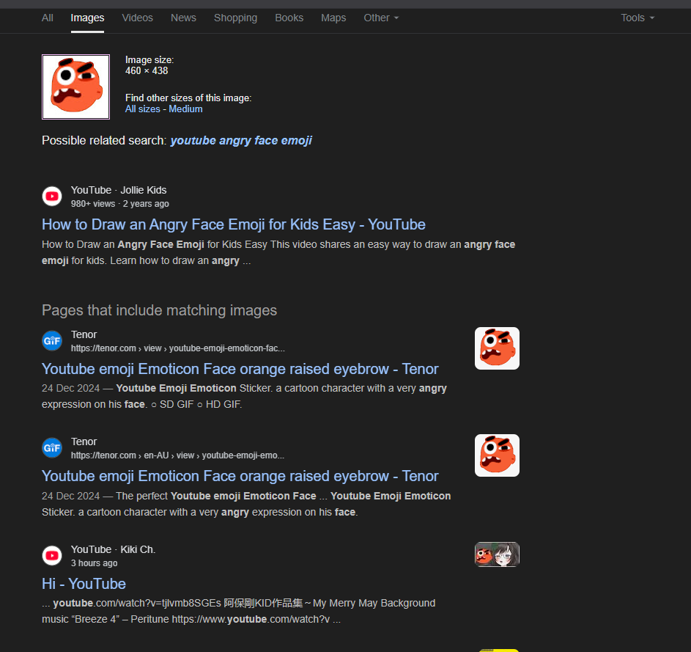Open first Tenor result emoji thumbnail
691x652 pixels.
497,348
